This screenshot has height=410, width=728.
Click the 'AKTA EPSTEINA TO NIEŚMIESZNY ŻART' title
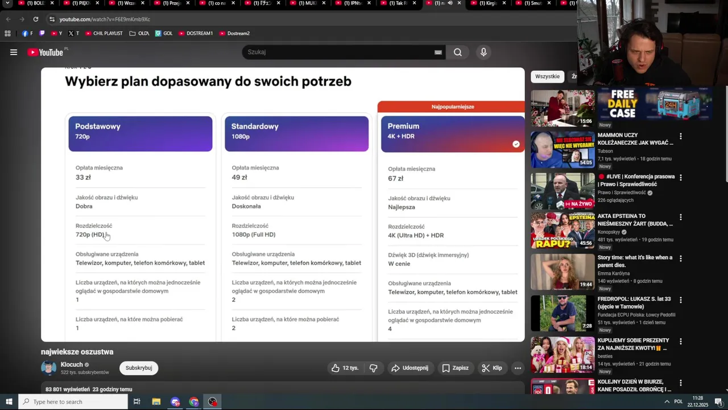tap(635, 220)
